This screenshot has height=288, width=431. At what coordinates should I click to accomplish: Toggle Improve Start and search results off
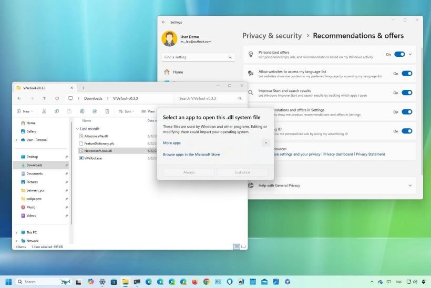(407, 92)
